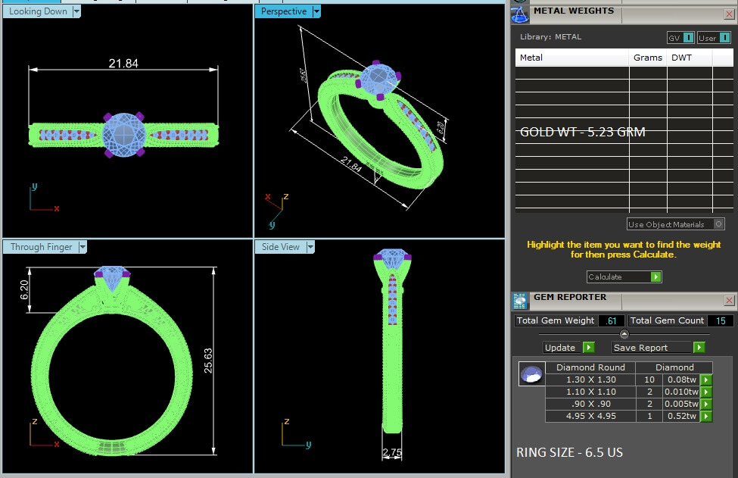Close the Gem Reporter panel
738x478 pixels.
(x=729, y=301)
